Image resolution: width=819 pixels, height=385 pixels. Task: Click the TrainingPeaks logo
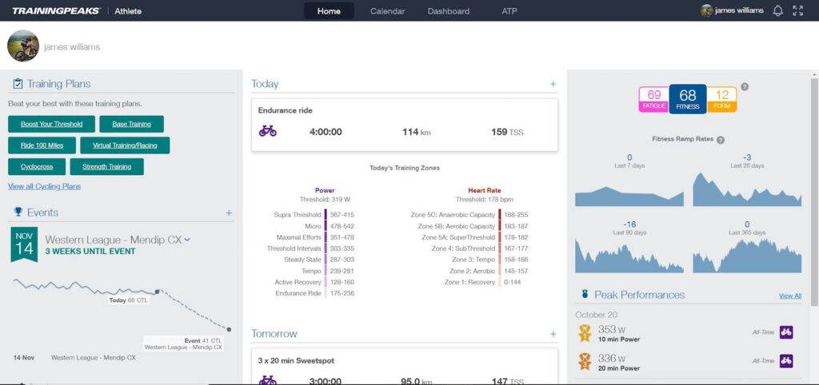point(56,11)
